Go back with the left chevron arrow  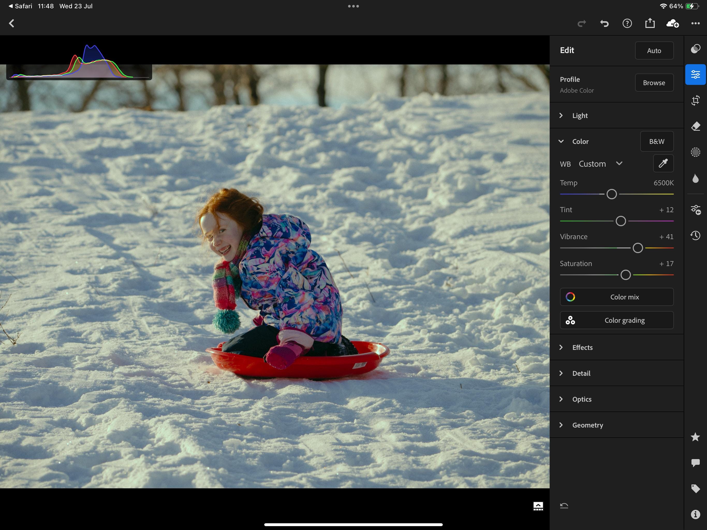click(x=12, y=23)
